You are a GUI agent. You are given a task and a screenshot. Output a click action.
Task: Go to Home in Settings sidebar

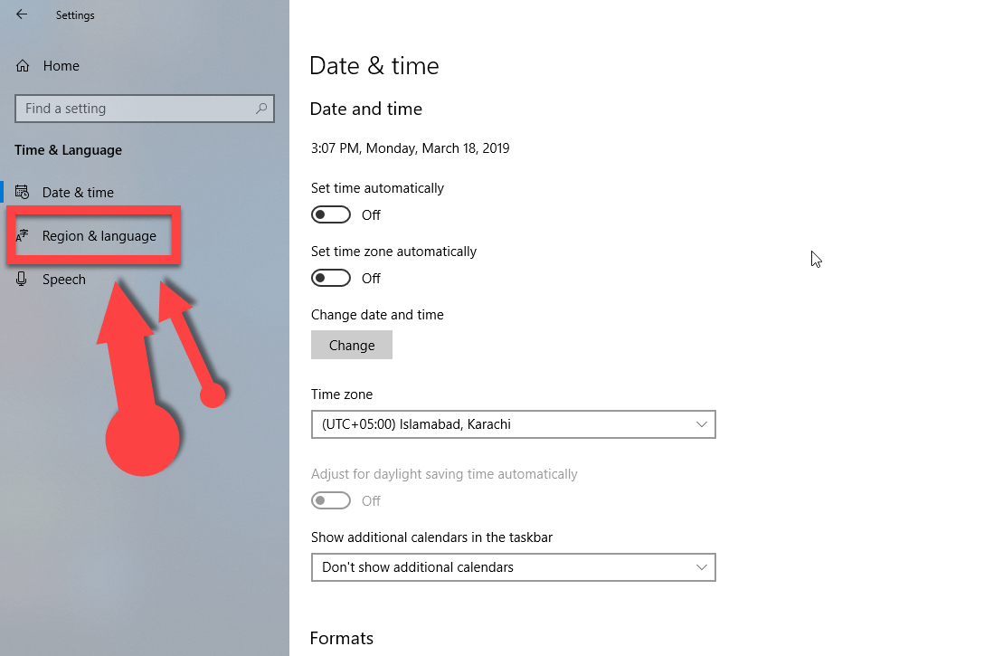(61, 66)
